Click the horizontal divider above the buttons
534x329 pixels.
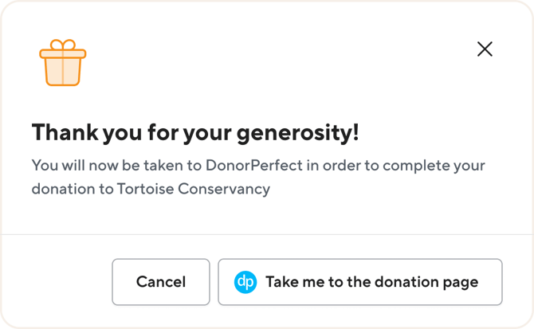pos(267,234)
